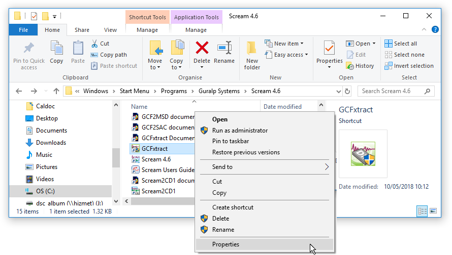Go up one folder level with Up arrow
Image resolution: width=452 pixels, height=255 pixels.
click(56, 91)
